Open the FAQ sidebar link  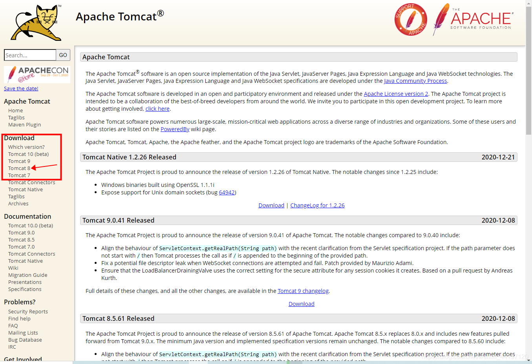(x=13, y=326)
